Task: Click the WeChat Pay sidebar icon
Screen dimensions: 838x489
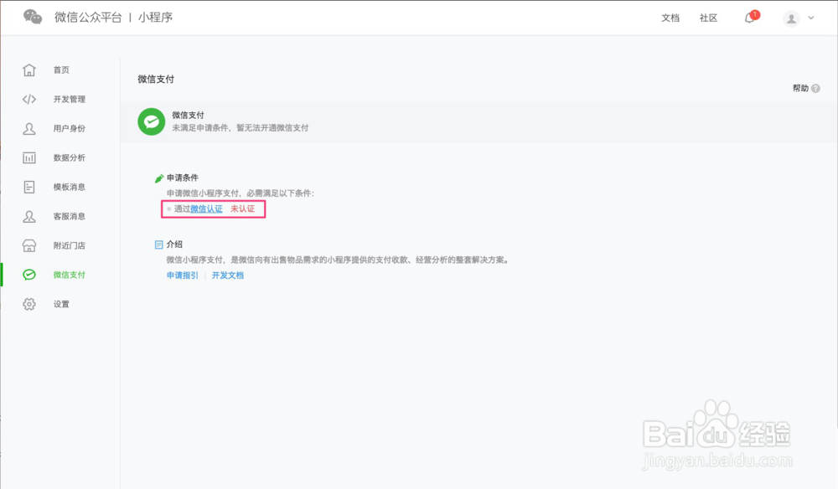Action: click(29, 275)
